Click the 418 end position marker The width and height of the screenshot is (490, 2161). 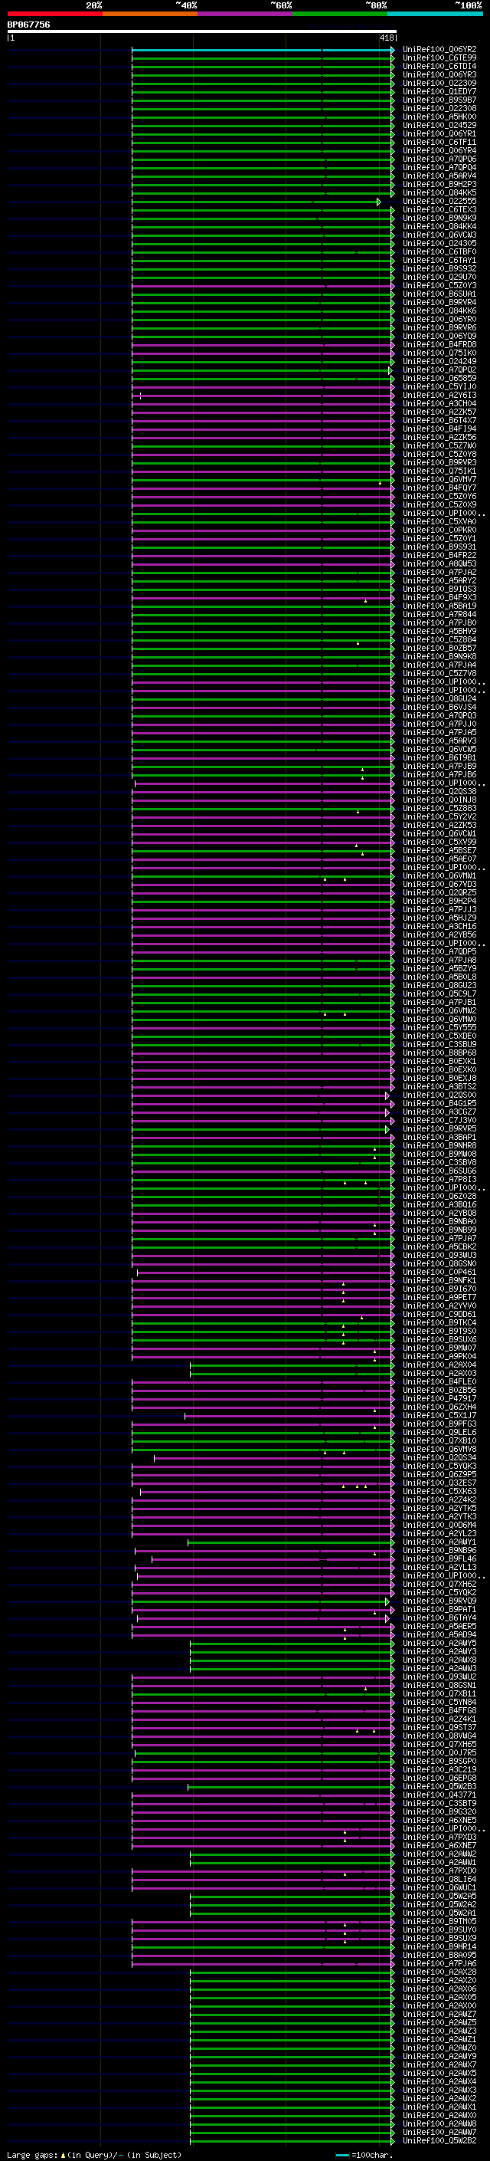click(386, 38)
